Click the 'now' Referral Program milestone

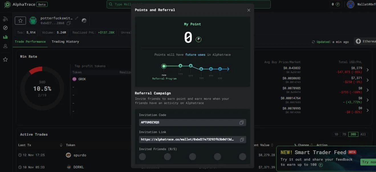click(x=164, y=66)
